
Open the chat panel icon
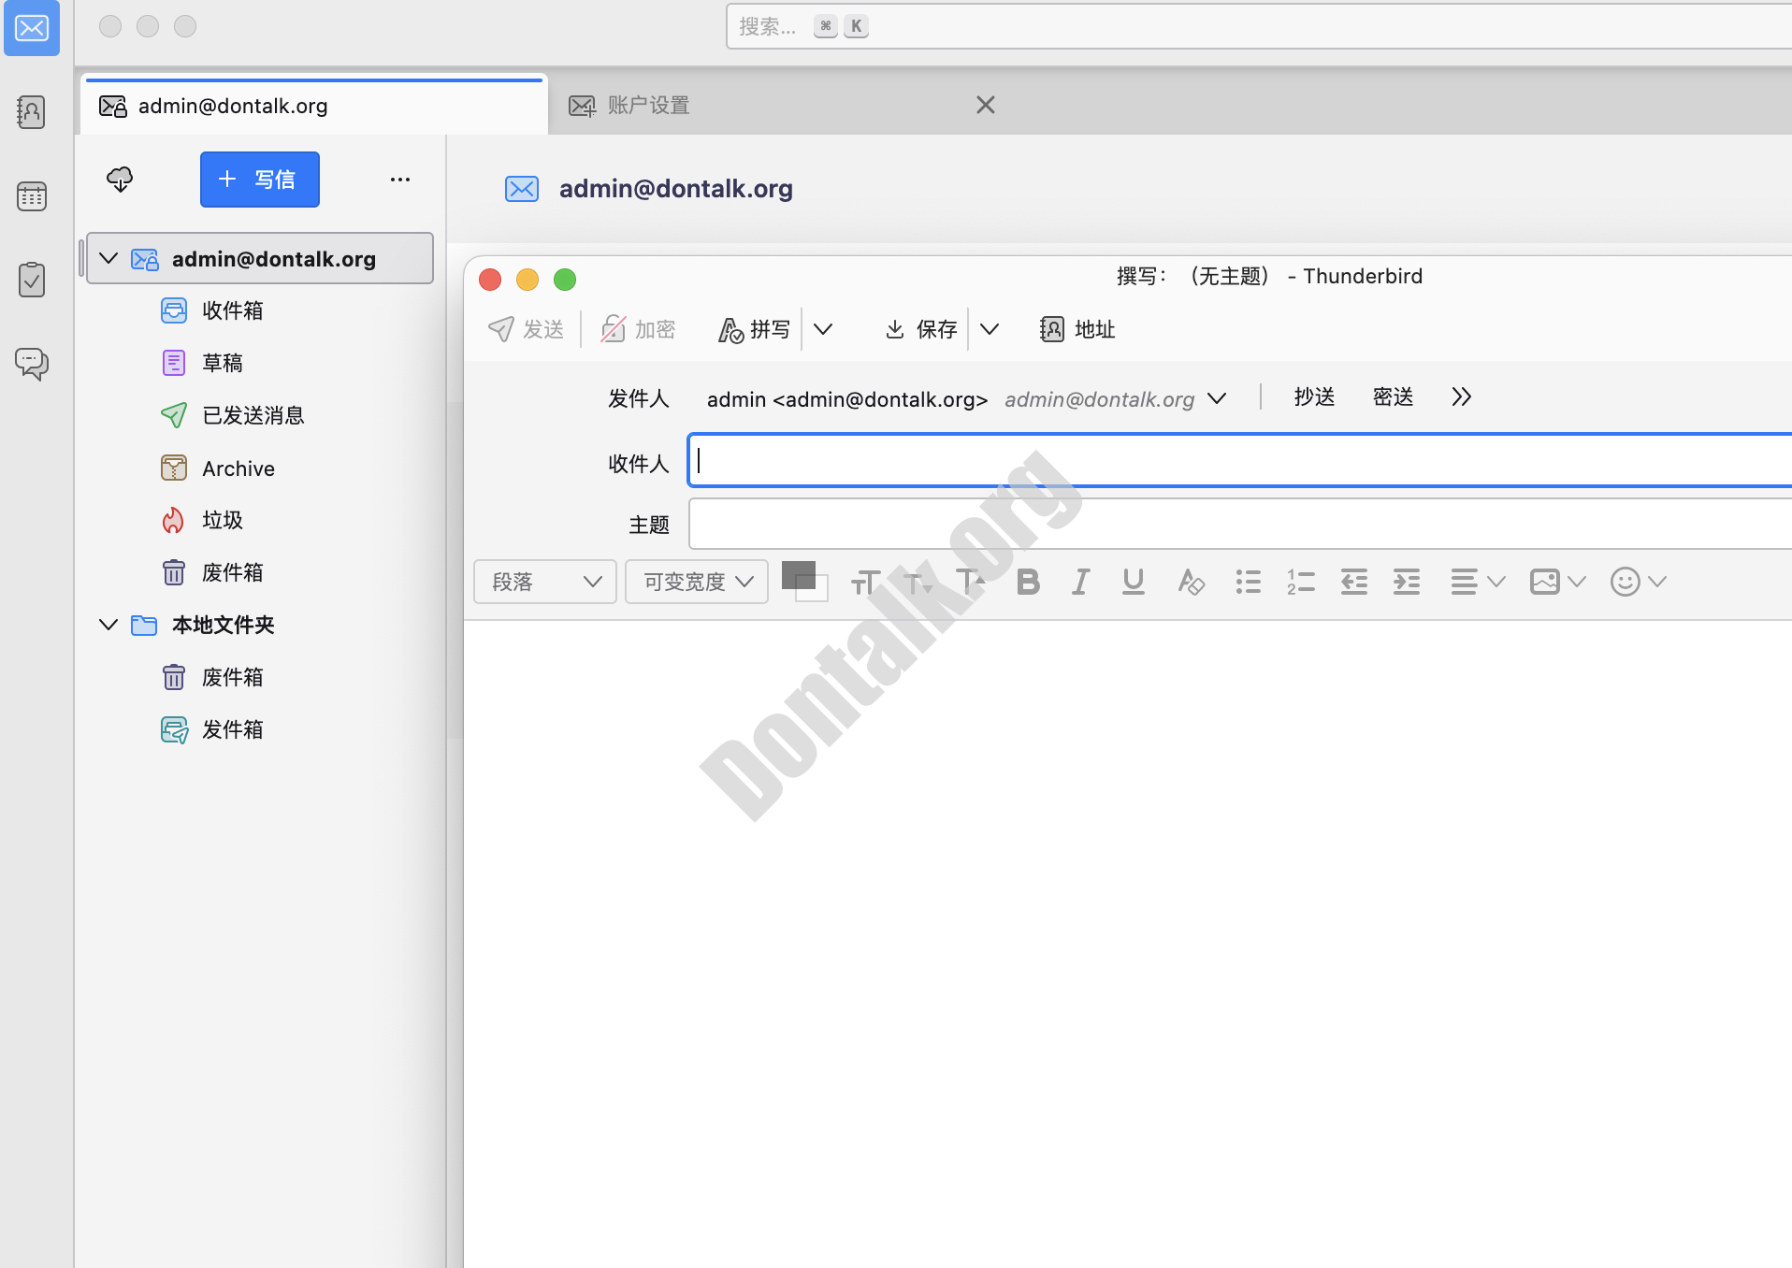[x=31, y=364]
